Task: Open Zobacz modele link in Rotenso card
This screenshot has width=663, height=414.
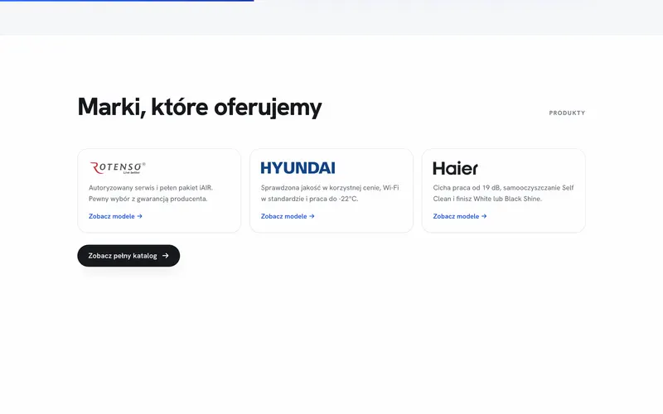Action: [x=115, y=216]
